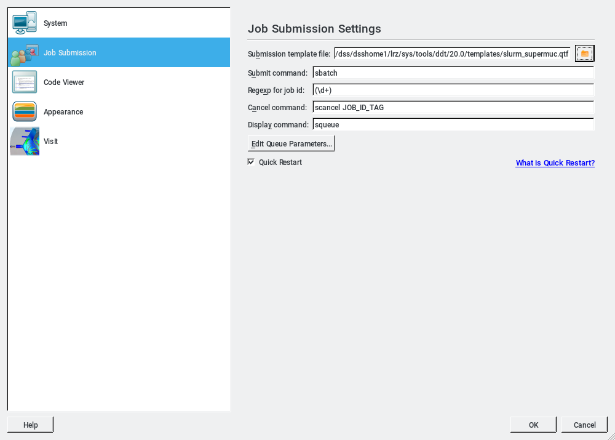
Task: Click the Code Viewer document icon
Action: pyautogui.click(x=25, y=82)
